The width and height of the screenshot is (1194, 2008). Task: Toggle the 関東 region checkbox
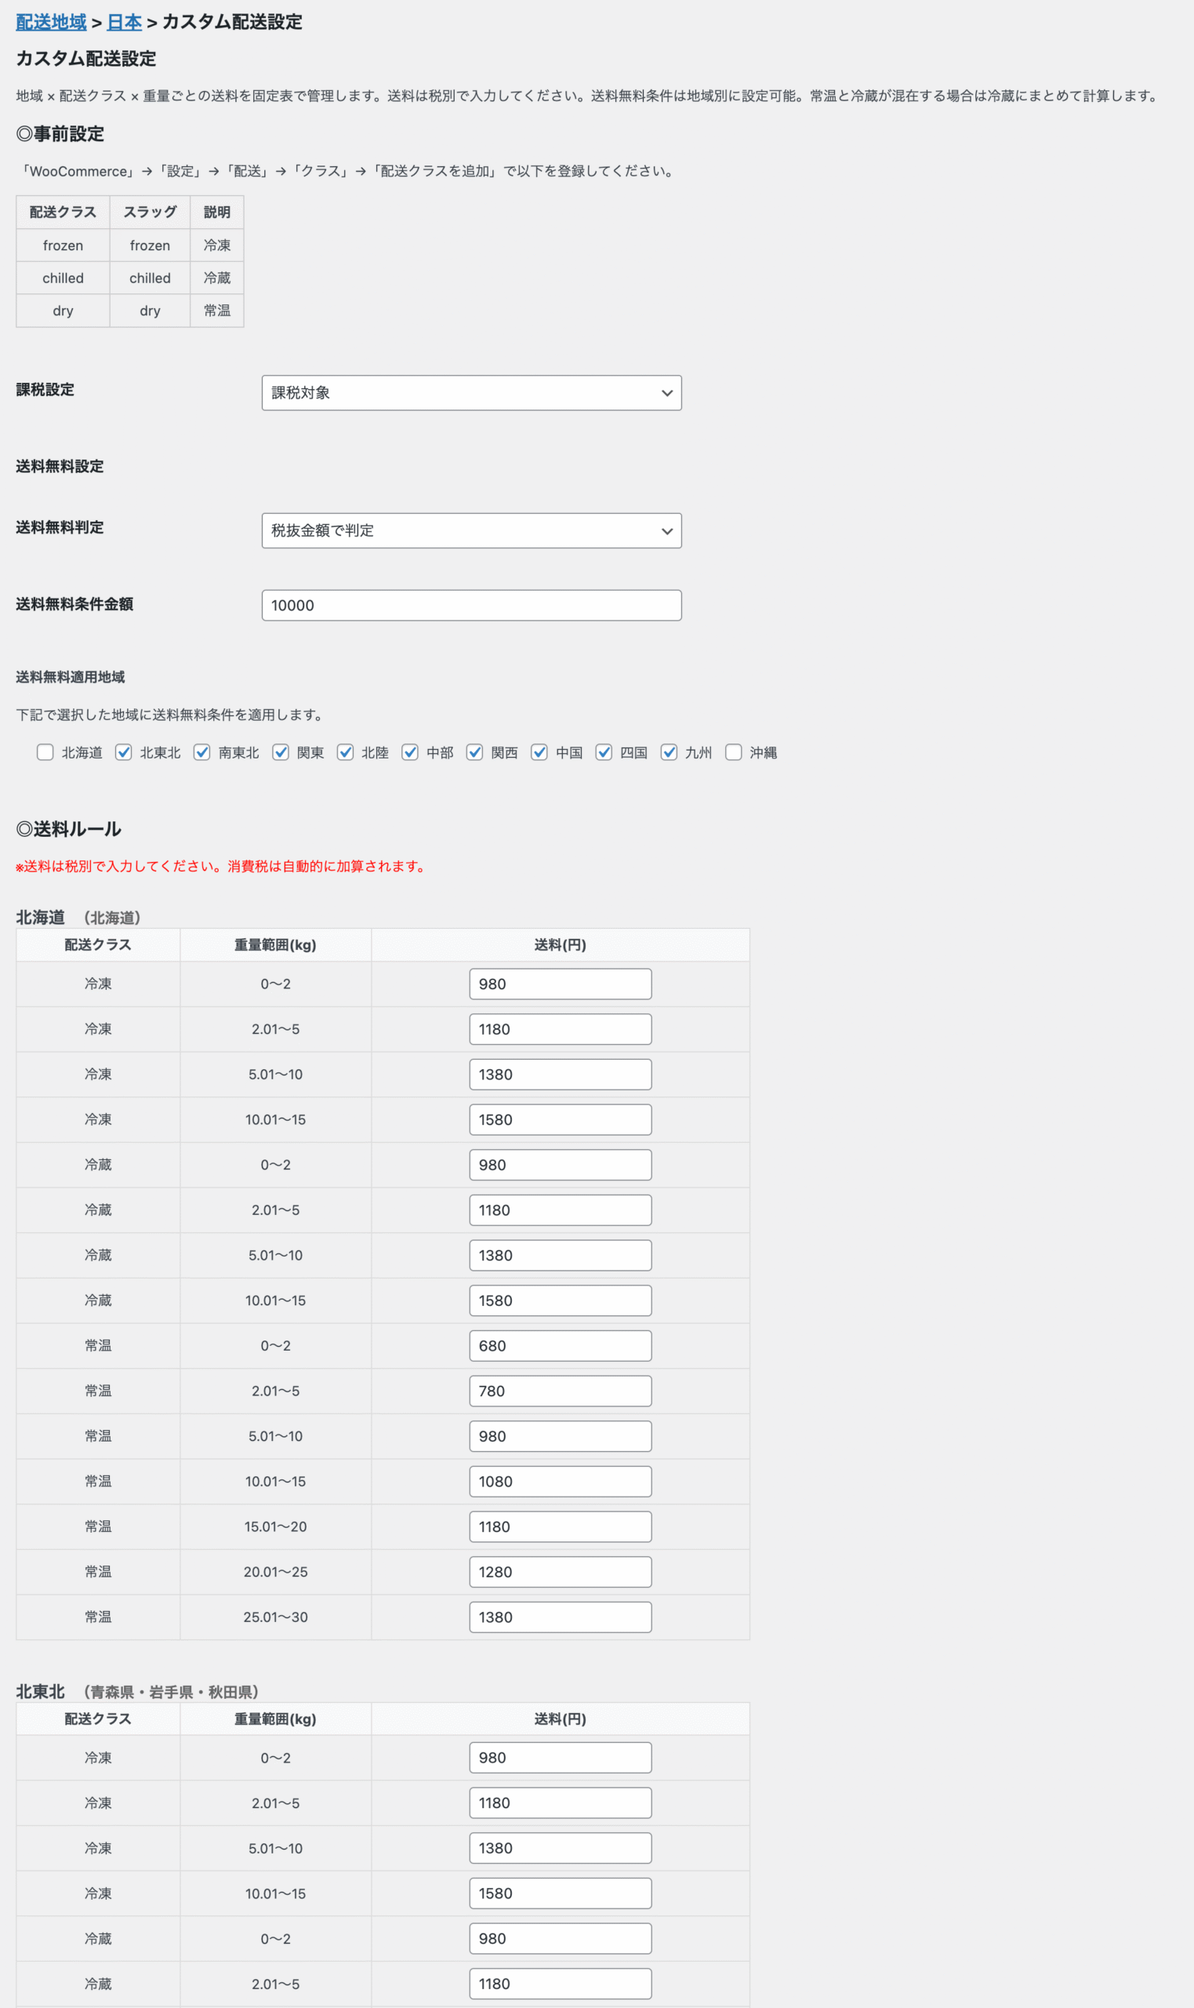280,751
